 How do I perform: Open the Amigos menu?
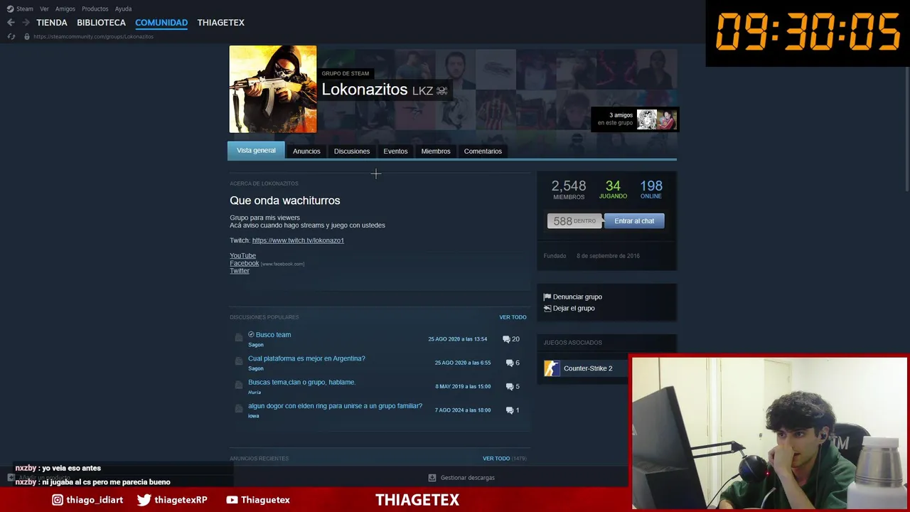65,9
